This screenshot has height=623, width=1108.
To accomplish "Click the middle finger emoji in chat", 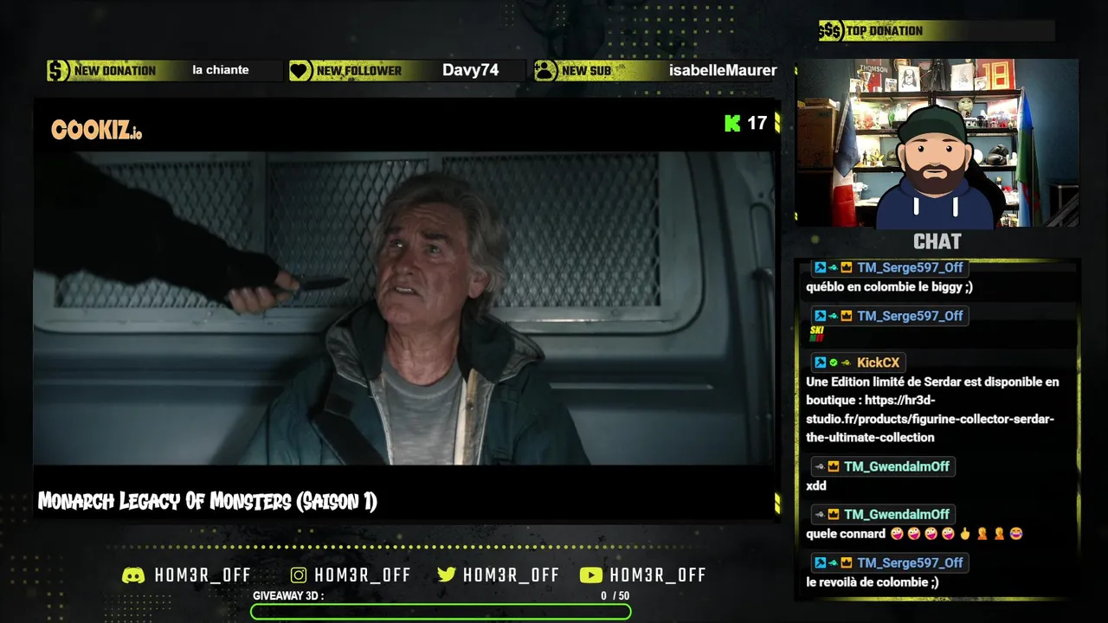I will coord(965,534).
